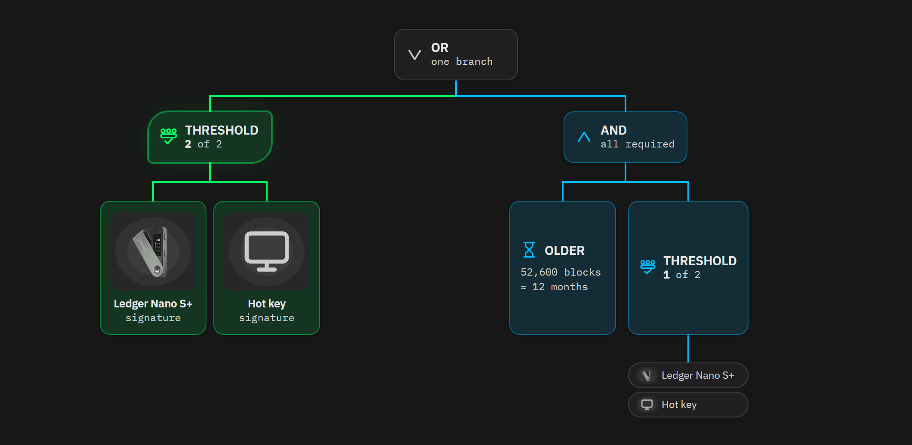Click the '1 of 2' threshold count
Viewport: 912px width, 445px height.
tap(682, 275)
